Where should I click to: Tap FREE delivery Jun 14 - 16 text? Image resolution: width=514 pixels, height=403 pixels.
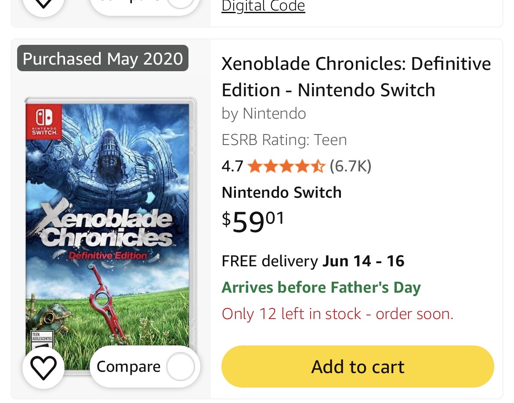313,261
